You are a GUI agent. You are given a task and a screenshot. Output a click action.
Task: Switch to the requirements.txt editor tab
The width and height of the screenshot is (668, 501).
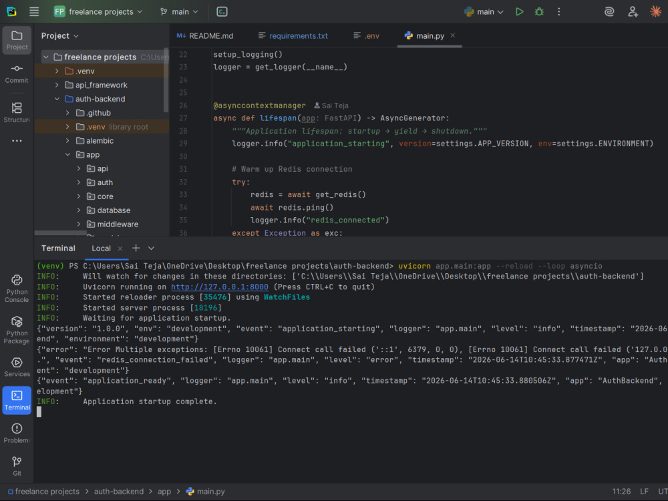pos(293,36)
